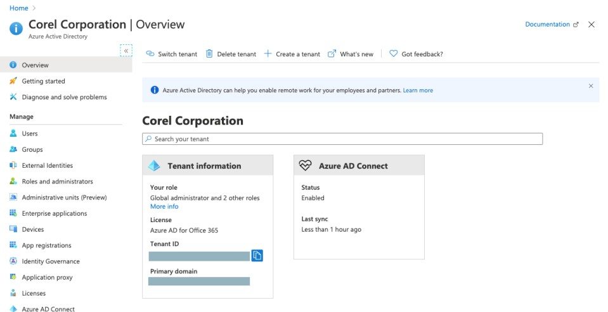
Task: Click the Switch tenant icon
Action: [150, 54]
